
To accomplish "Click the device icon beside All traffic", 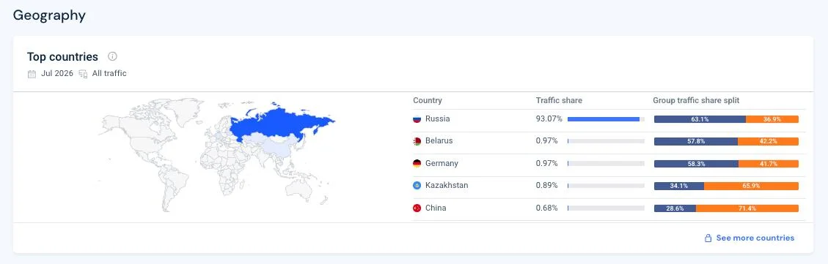I will pos(83,74).
